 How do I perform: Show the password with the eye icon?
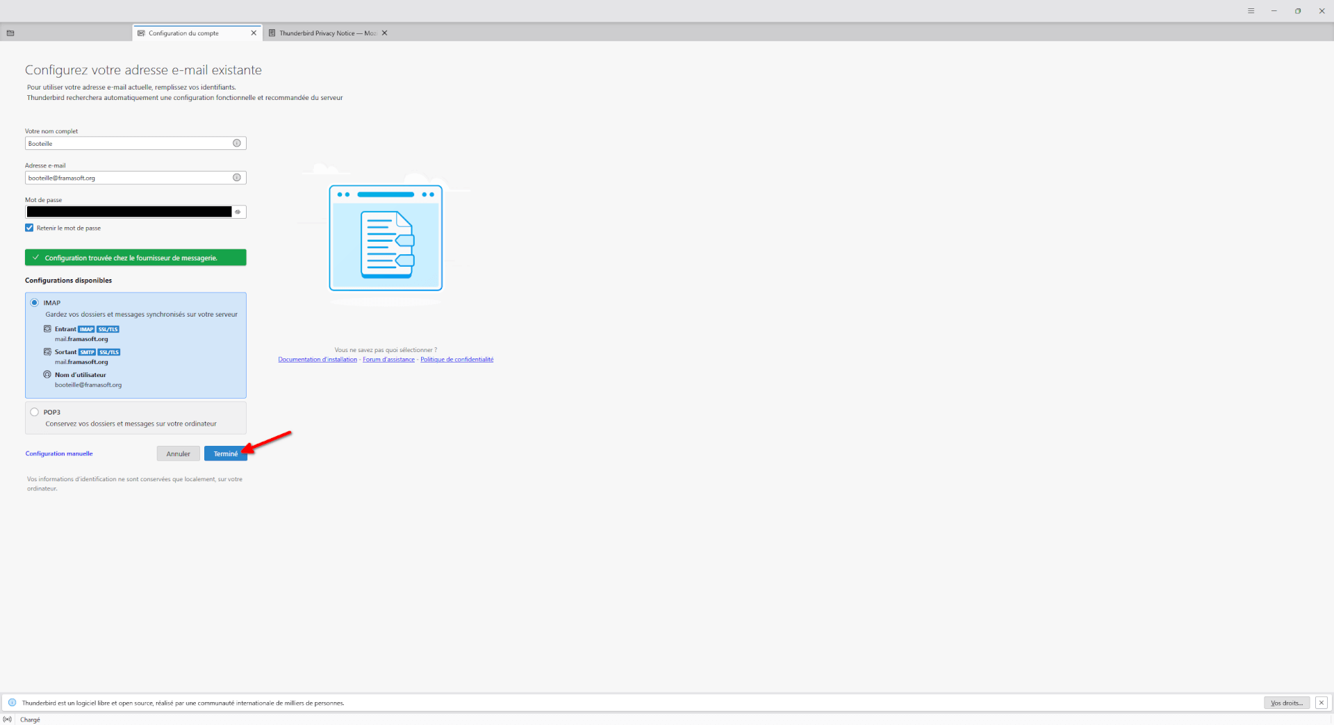click(238, 212)
